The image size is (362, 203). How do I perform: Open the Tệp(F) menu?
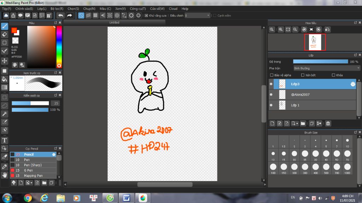coord(7,8)
